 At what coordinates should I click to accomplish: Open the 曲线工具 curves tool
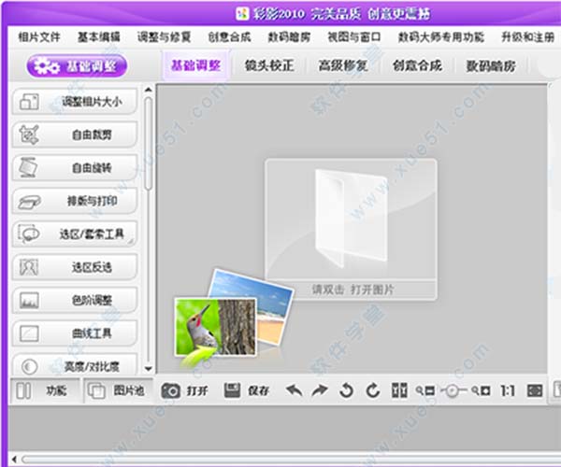click(x=75, y=333)
